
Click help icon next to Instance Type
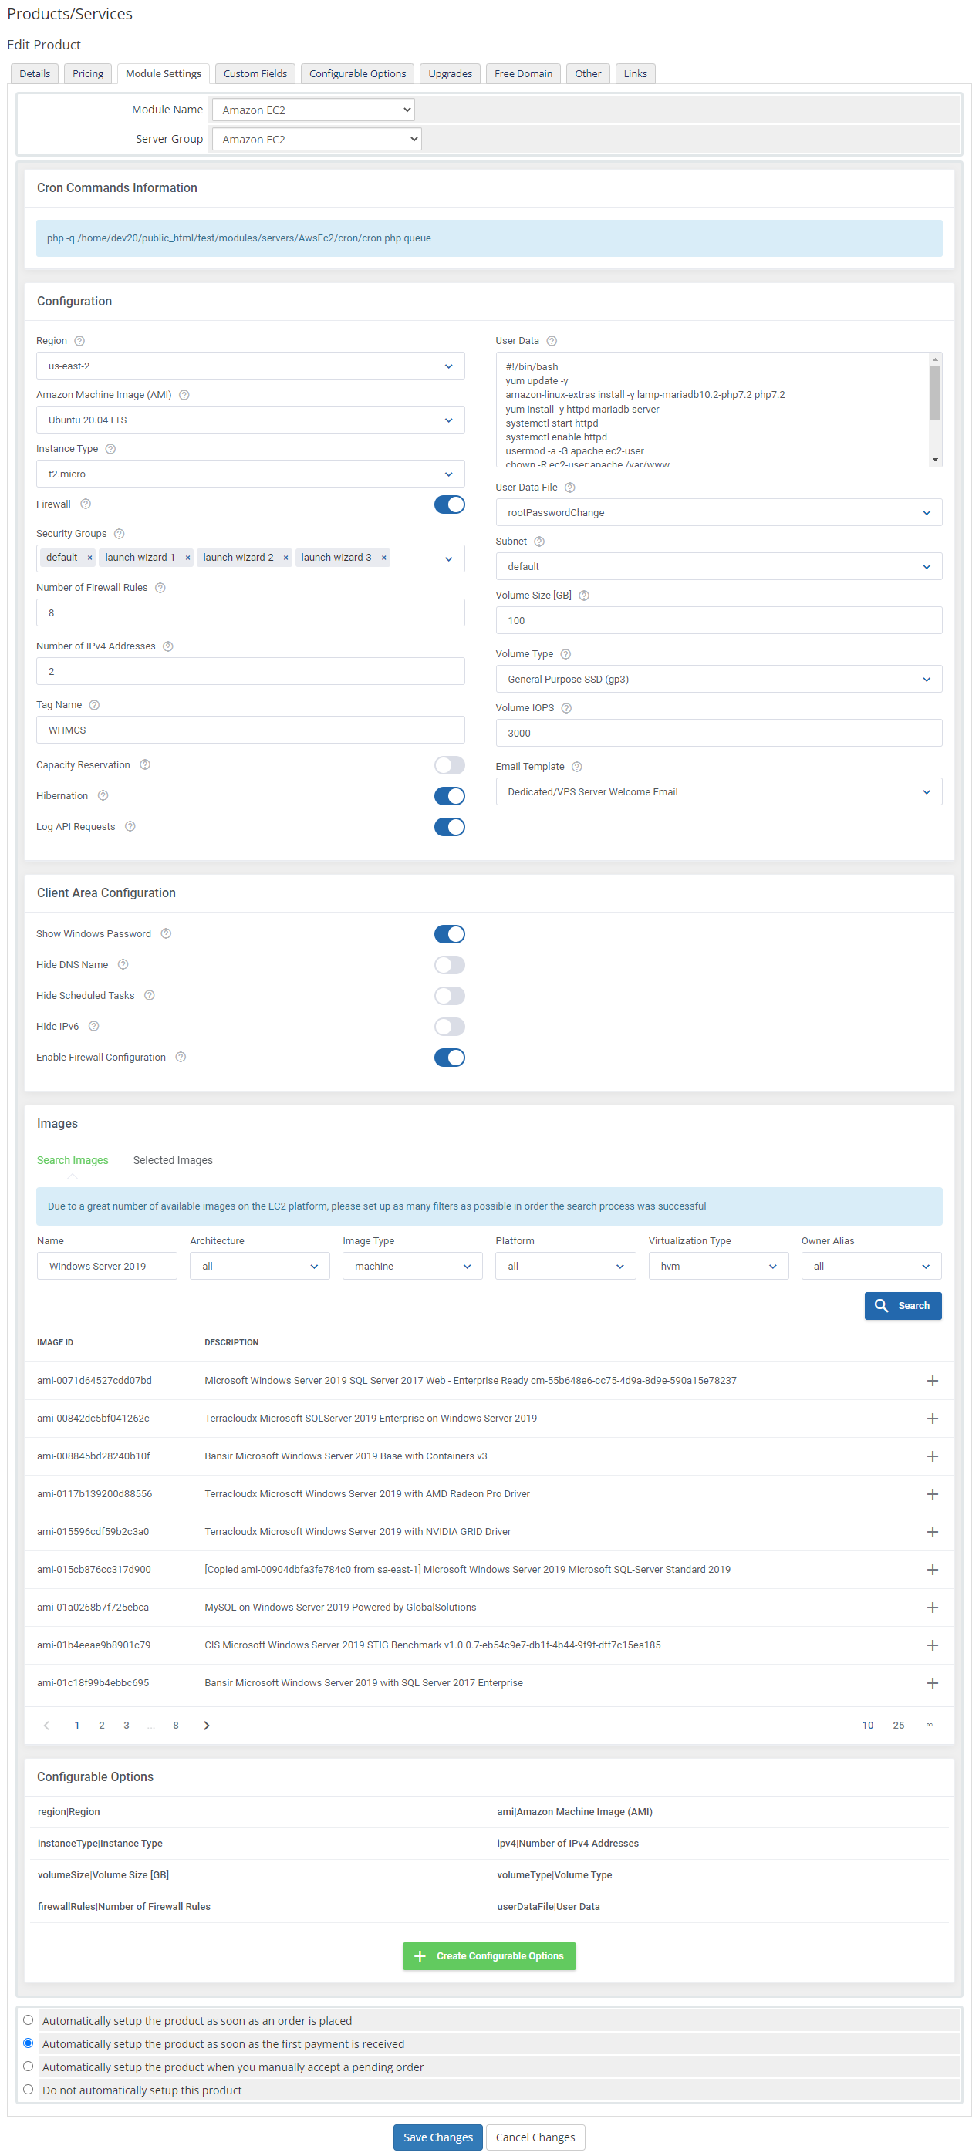pos(110,449)
